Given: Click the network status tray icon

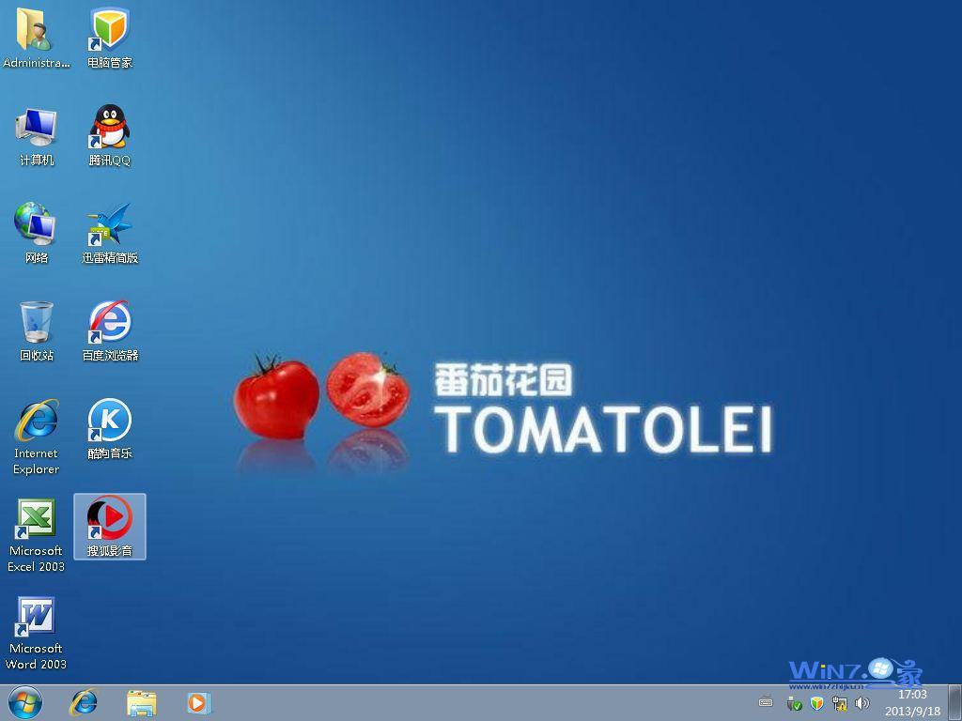Looking at the screenshot, I should click(x=840, y=703).
